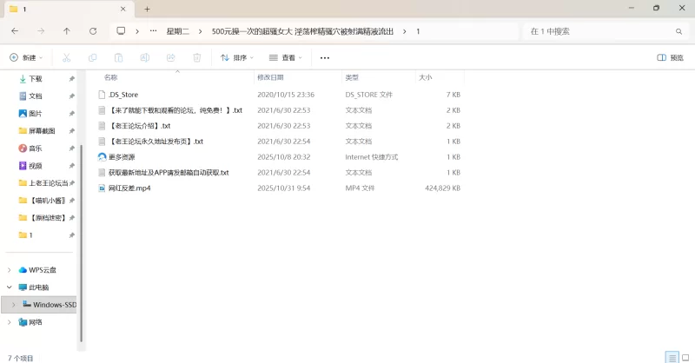The image size is (695, 363).
Task: Open the 排序 sort dropdown
Action: [236, 57]
